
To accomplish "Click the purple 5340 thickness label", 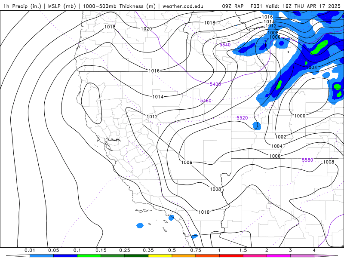I will 225,45.
